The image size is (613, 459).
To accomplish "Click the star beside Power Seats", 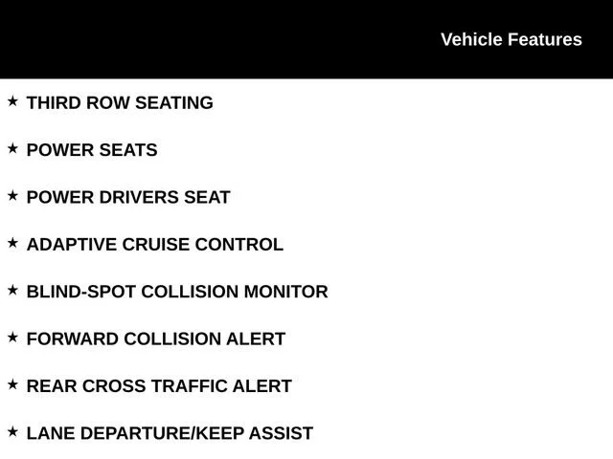I will tap(12, 149).
